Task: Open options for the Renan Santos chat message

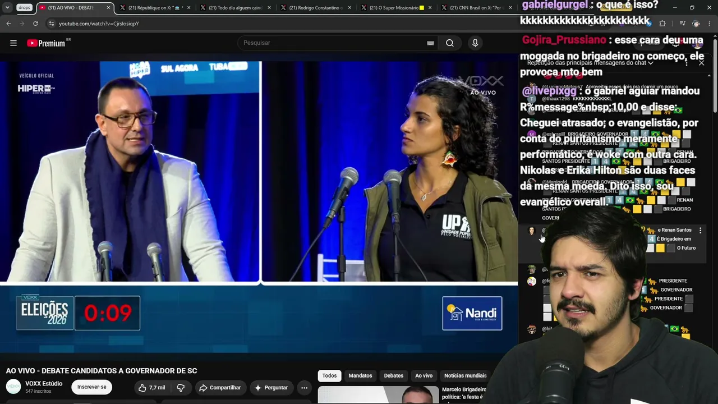Action: (x=700, y=231)
